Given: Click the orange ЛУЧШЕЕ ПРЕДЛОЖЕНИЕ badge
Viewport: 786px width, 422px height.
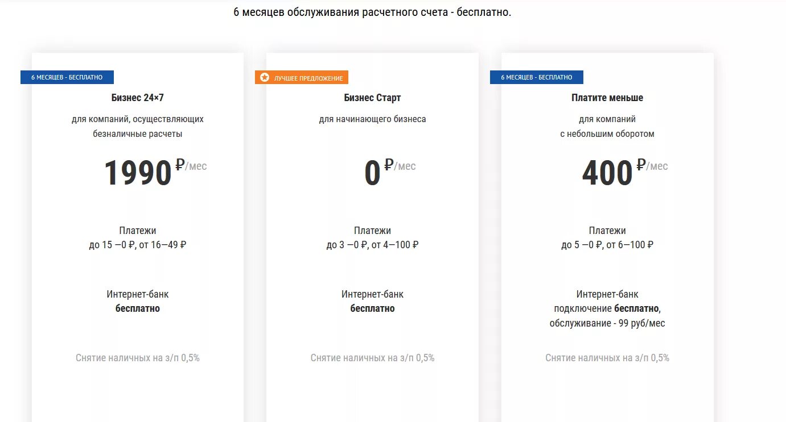Looking at the screenshot, I should coord(302,77).
